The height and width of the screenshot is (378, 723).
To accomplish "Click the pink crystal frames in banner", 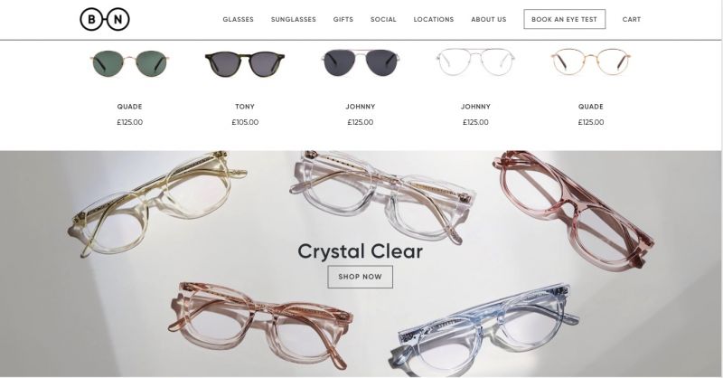I will pyautogui.click(x=574, y=210).
